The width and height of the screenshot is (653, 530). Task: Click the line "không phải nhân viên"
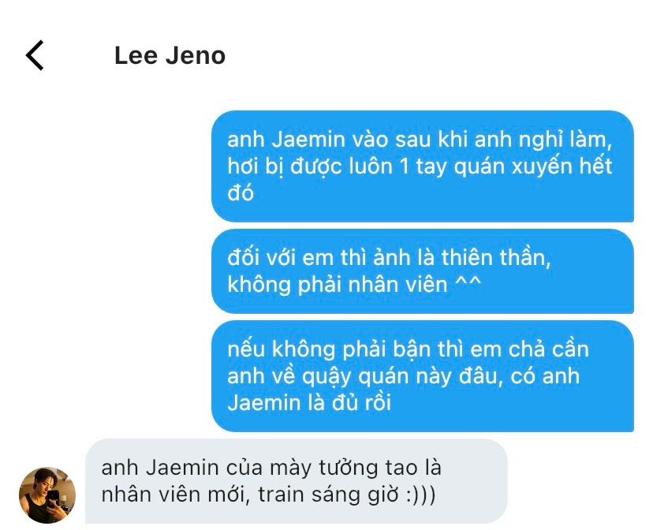click(x=338, y=285)
